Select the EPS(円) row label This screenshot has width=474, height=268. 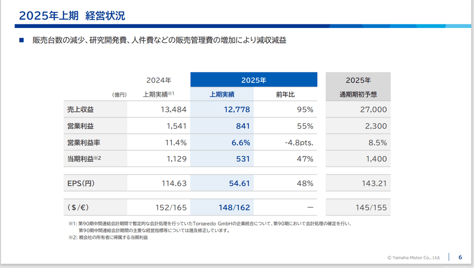81,183
